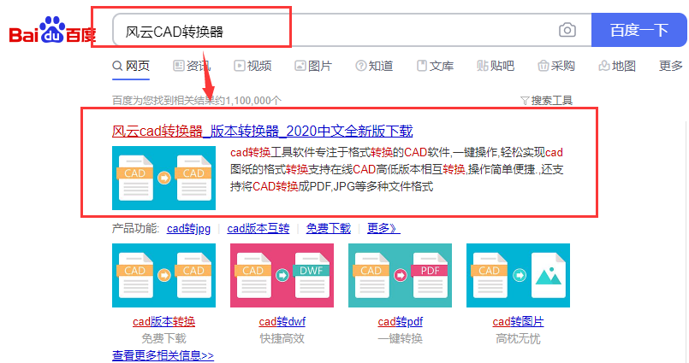
Task: Open the cad转图片 link
Action: [518, 322]
